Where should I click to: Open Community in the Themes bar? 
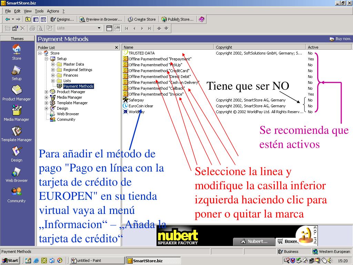(x=17, y=195)
